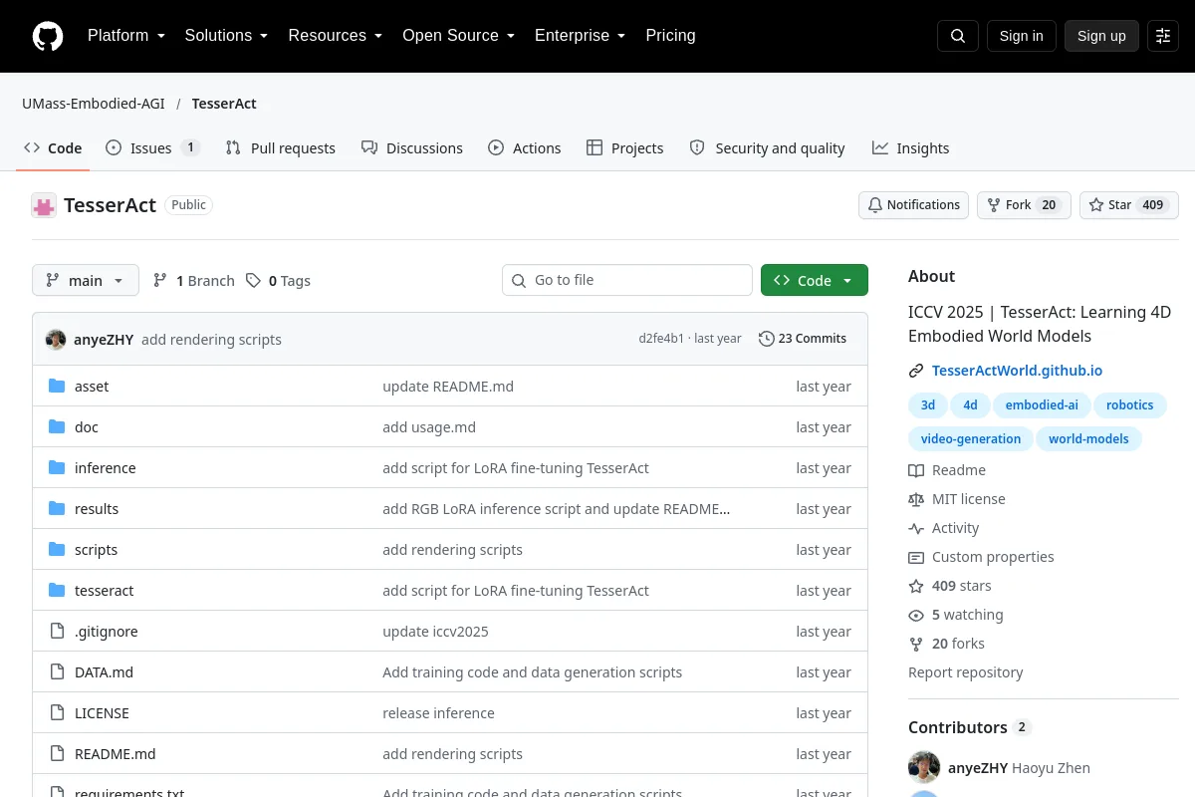
Task: Switch to the Issues tab
Action: pyautogui.click(x=153, y=148)
